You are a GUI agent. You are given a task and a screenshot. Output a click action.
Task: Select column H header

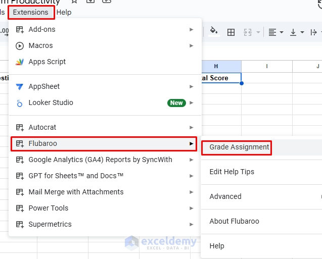tap(216, 66)
